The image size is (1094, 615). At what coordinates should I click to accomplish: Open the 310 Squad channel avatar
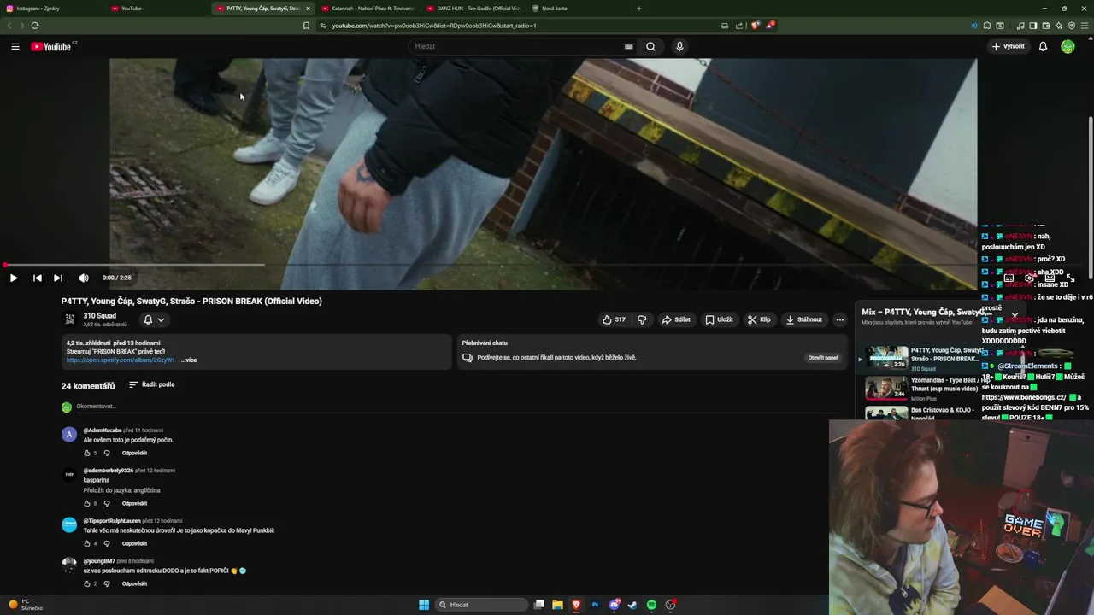click(x=70, y=319)
